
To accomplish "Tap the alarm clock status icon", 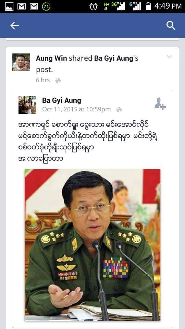I will 93,7.
